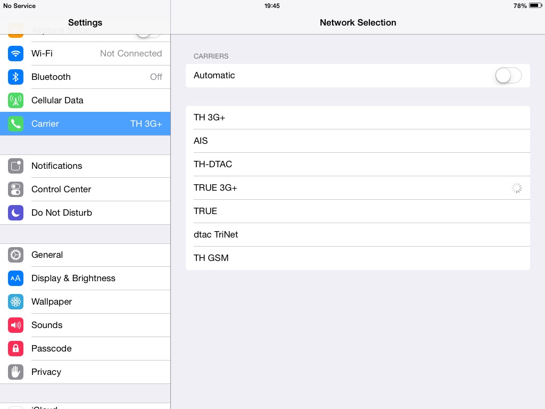
Task: Open Wi-Fi settings
Action: click(85, 54)
